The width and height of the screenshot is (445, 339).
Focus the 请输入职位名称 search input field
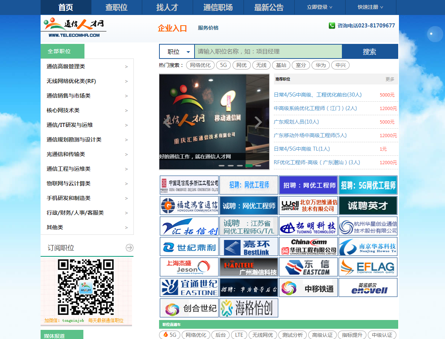point(268,52)
